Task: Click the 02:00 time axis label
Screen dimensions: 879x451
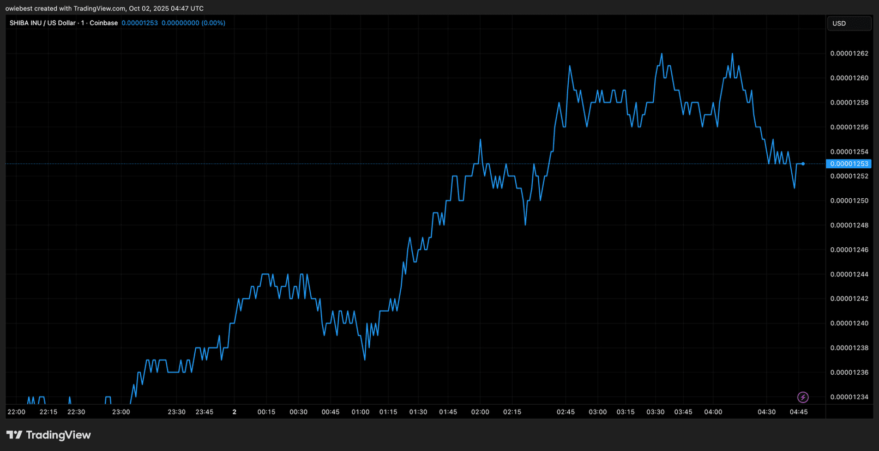Action: (480, 412)
